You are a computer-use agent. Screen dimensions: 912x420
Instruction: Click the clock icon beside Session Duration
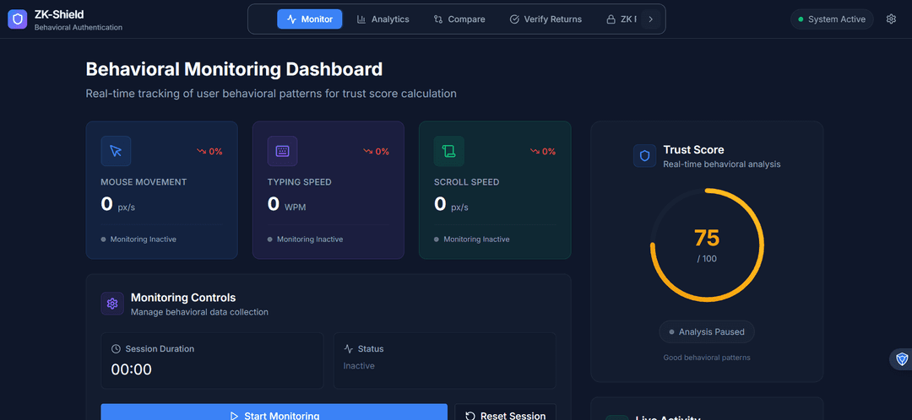point(116,348)
